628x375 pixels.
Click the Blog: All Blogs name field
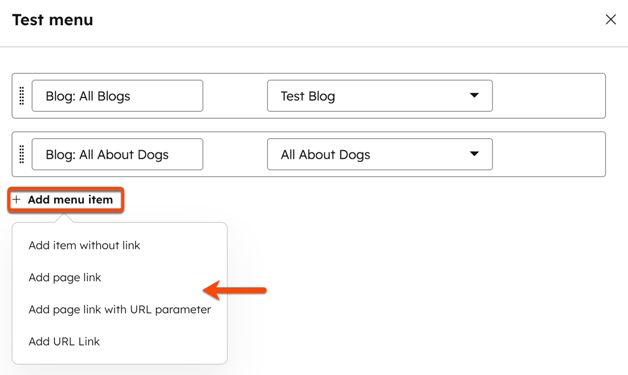[x=118, y=96]
